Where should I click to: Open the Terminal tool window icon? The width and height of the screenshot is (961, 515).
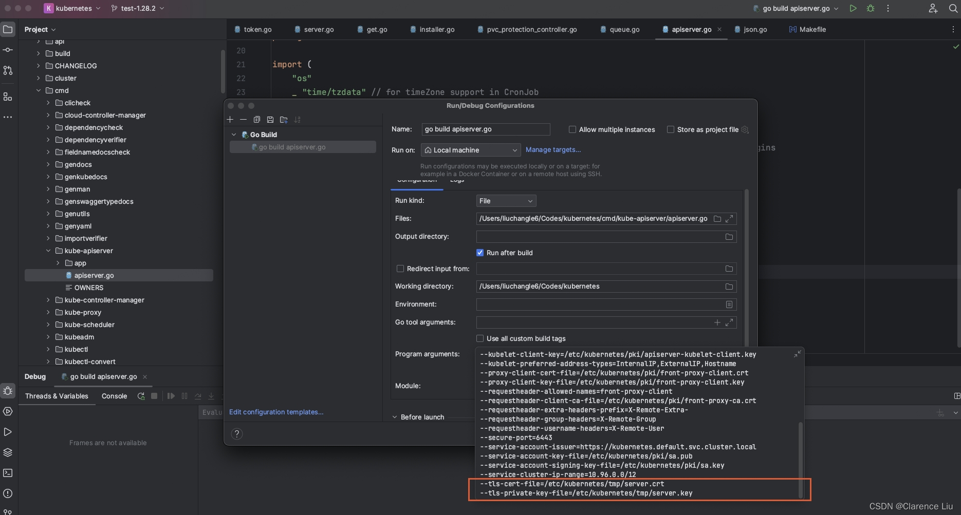coord(8,473)
